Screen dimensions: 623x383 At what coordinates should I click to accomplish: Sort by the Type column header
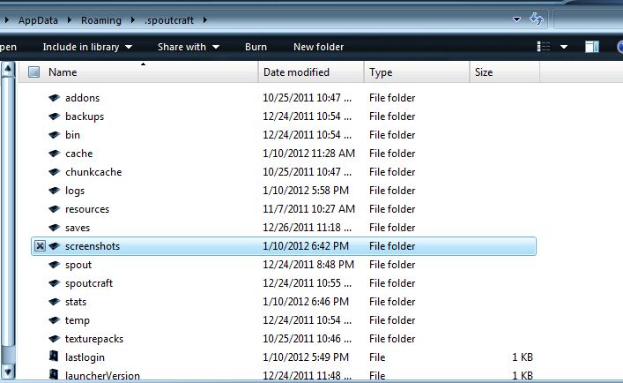tap(417, 72)
